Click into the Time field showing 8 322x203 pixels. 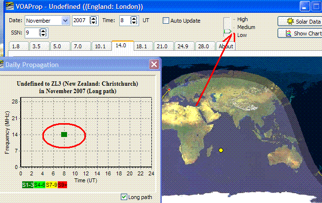pyautogui.click(x=125, y=21)
